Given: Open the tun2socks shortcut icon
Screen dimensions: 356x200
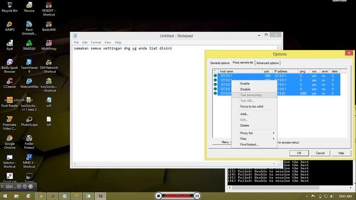Looking at the screenshot, I should click(x=48, y=85).
